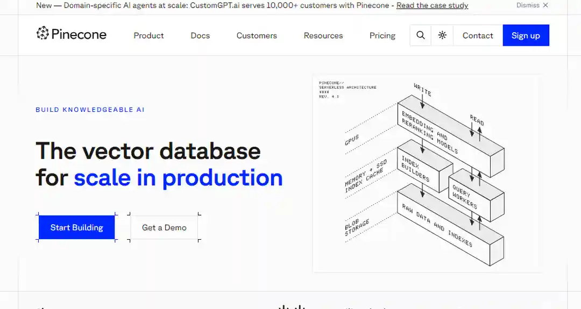Go to the Pricing page
This screenshot has width=581, height=309.
coord(382,35)
